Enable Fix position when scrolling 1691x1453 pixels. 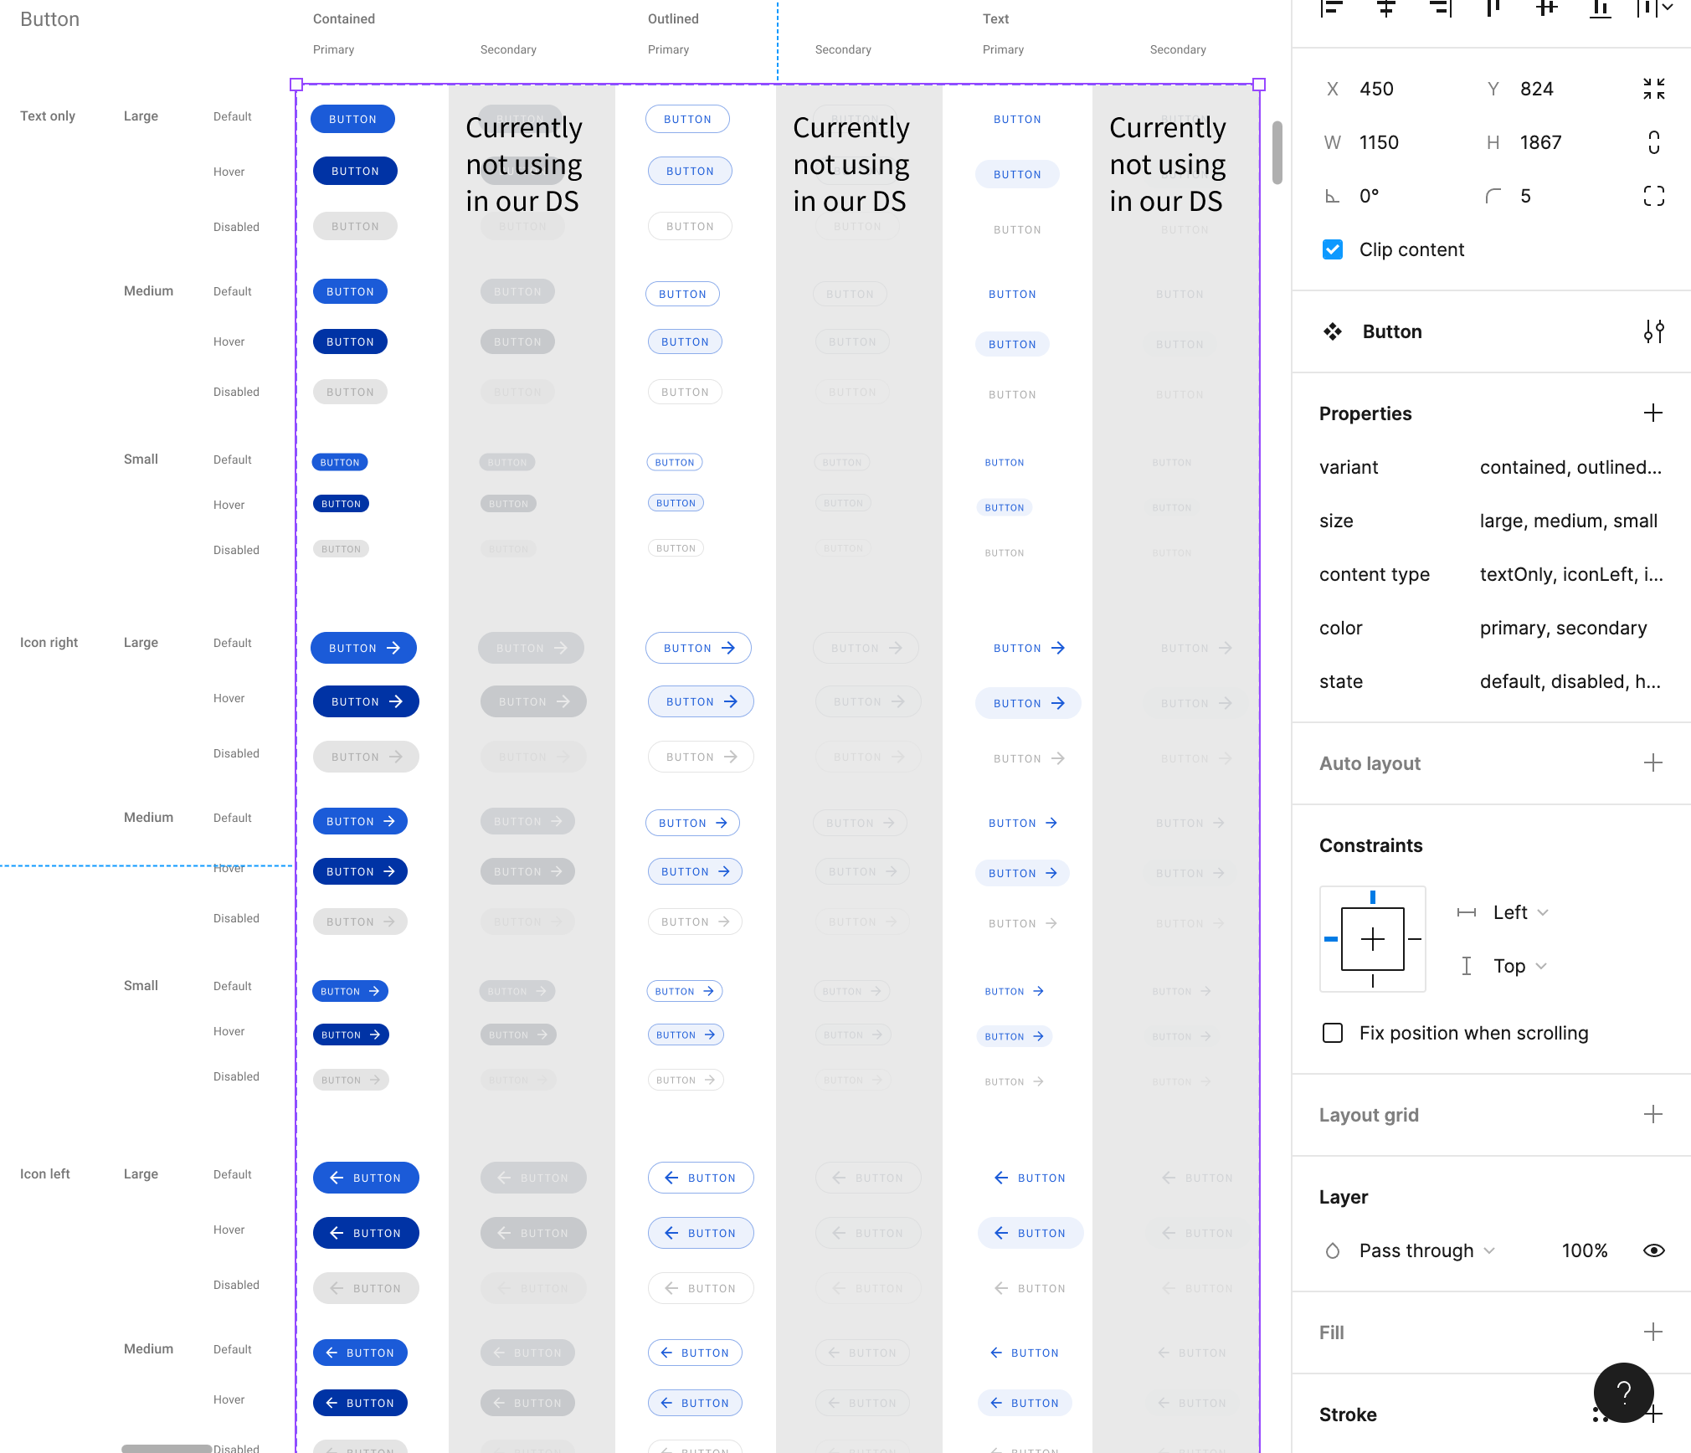click(1333, 1033)
